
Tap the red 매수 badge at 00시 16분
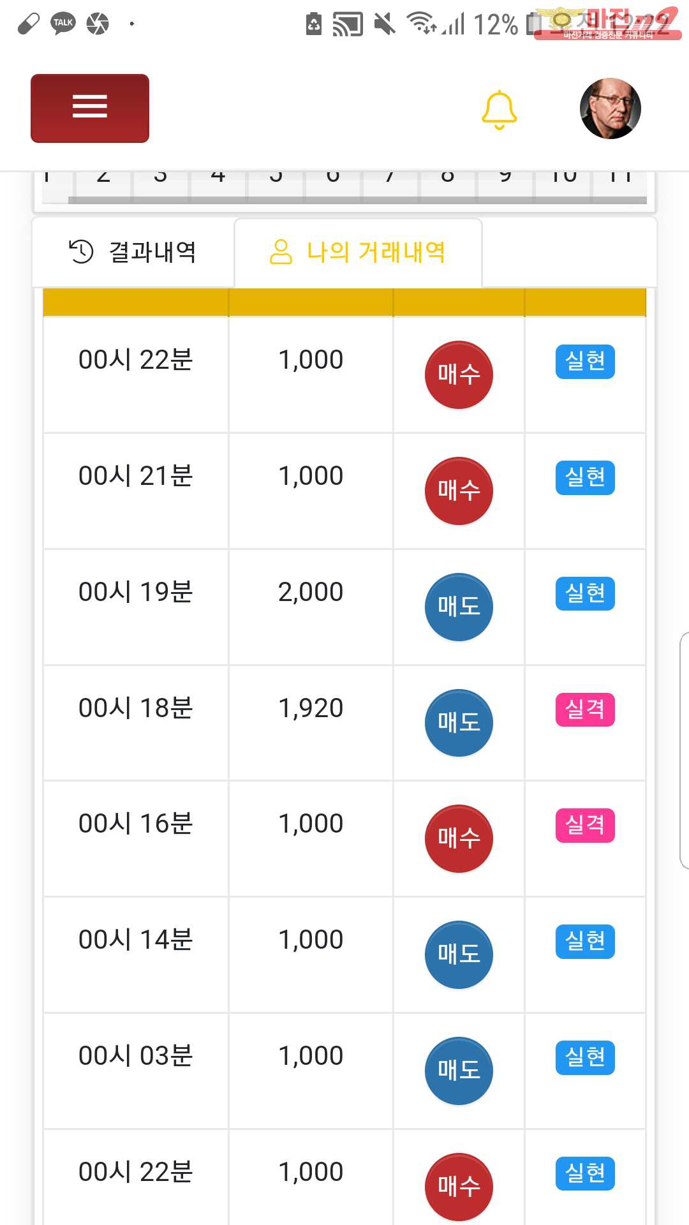pyautogui.click(x=459, y=838)
